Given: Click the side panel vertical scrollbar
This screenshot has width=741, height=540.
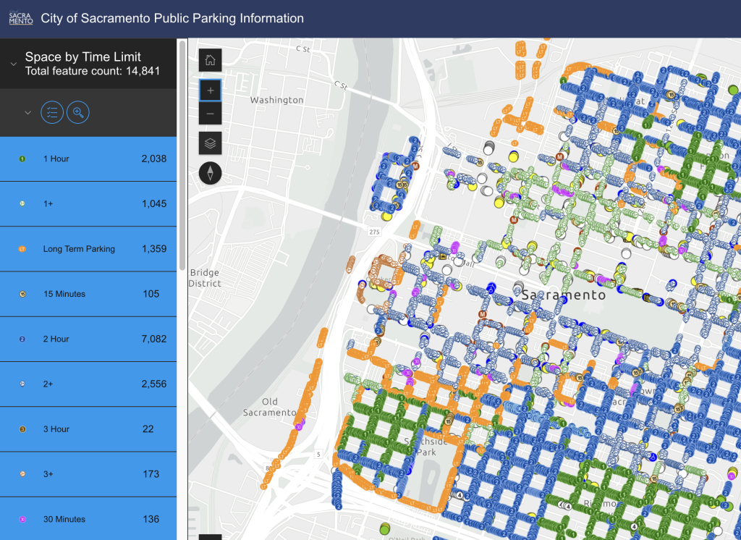Looking at the screenshot, I should tap(182, 145).
